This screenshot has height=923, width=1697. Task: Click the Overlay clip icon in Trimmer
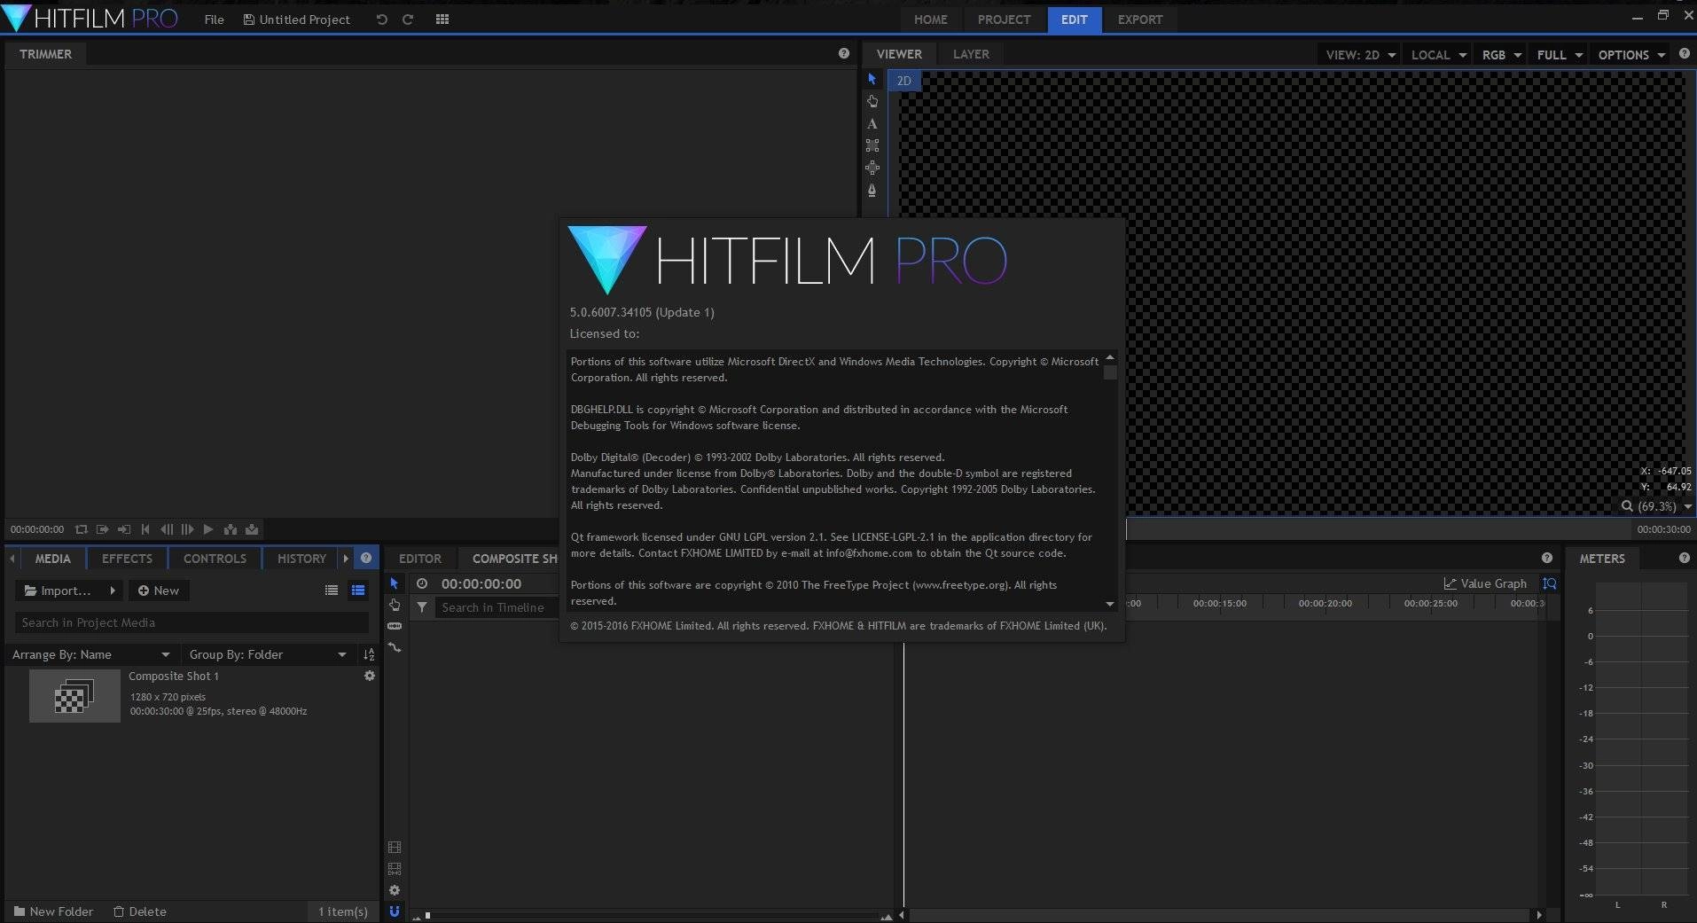[252, 529]
